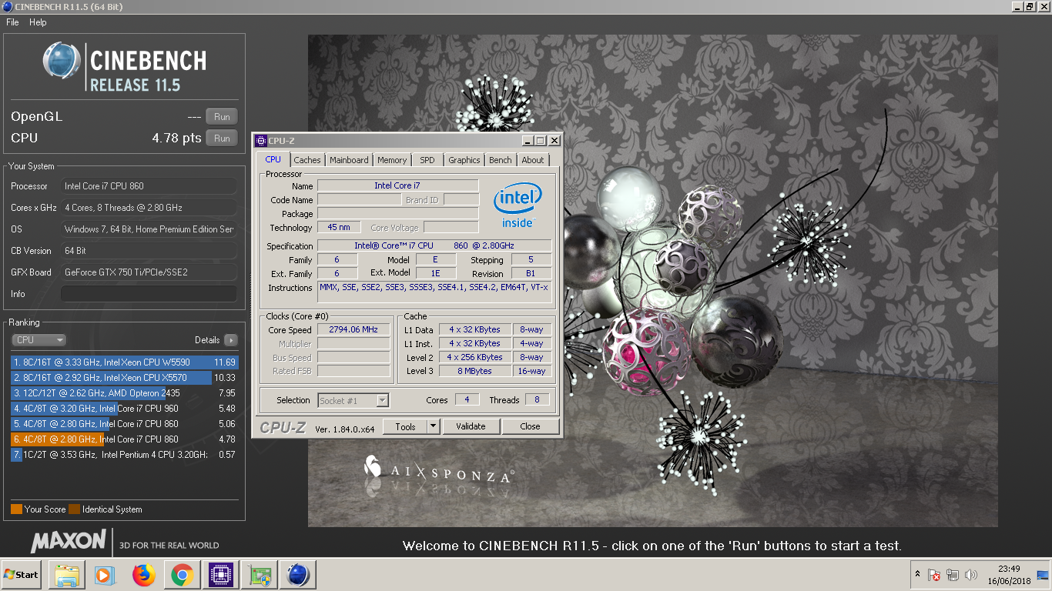The image size is (1052, 591).
Task: Switch to the Caches tab in CPU-Z
Action: (x=307, y=160)
